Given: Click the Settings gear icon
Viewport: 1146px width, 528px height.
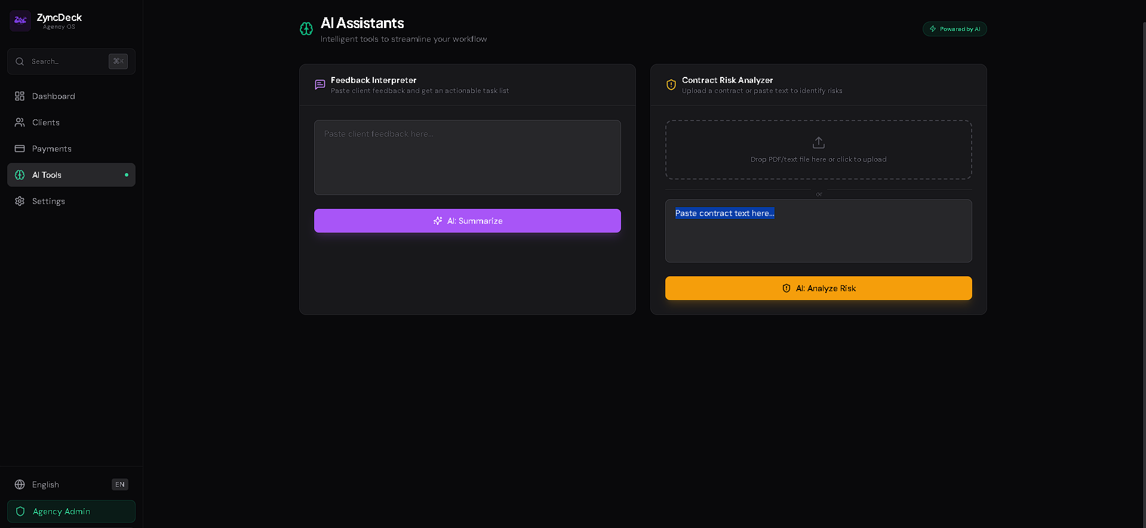Looking at the screenshot, I should coord(20,201).
